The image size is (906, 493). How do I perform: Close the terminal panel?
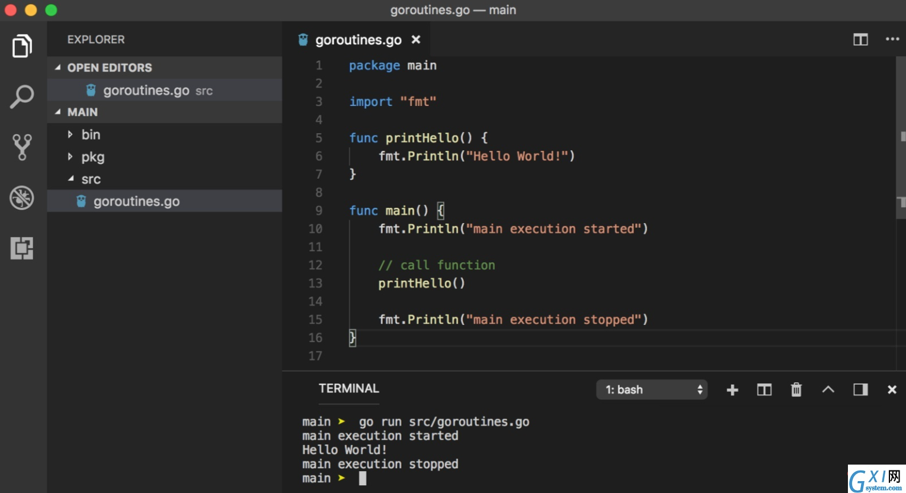tap(892, 389)
